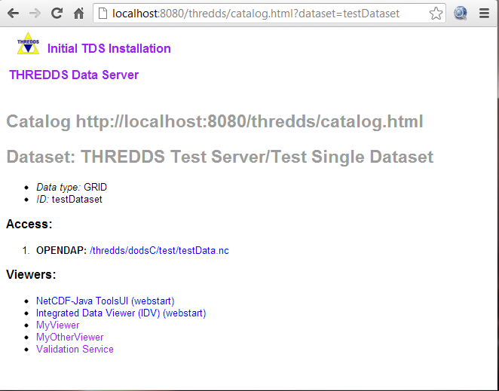Click the Dataset title heading

tap(219, 157)
